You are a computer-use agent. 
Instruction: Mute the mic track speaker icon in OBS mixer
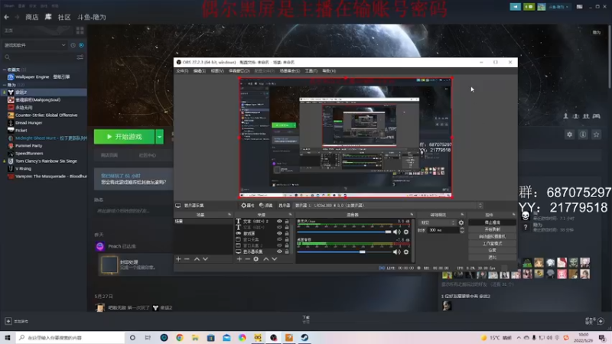396,232
